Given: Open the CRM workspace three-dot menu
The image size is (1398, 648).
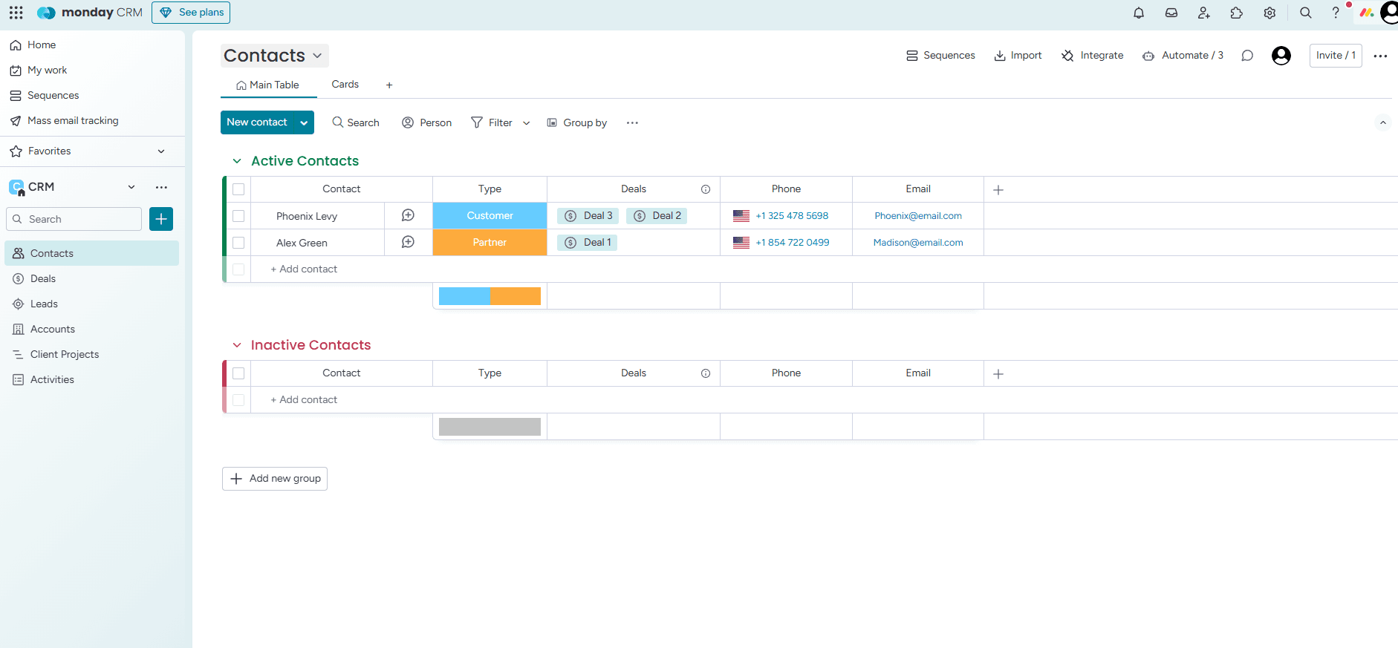Looking at the screenshot, I should (x=161, y=187).
